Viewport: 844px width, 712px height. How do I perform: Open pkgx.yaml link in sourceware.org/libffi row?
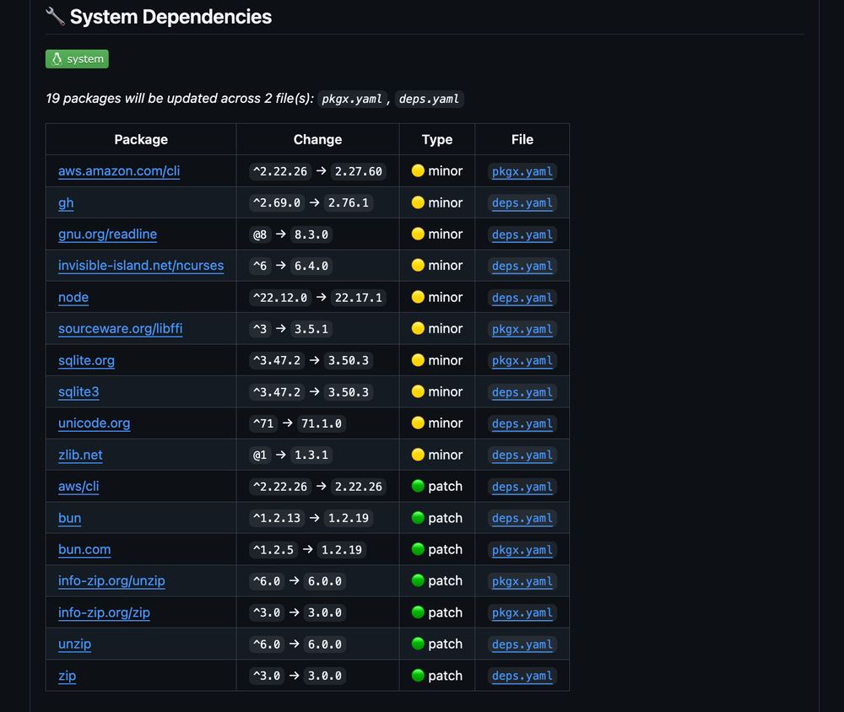pos(522,329)
